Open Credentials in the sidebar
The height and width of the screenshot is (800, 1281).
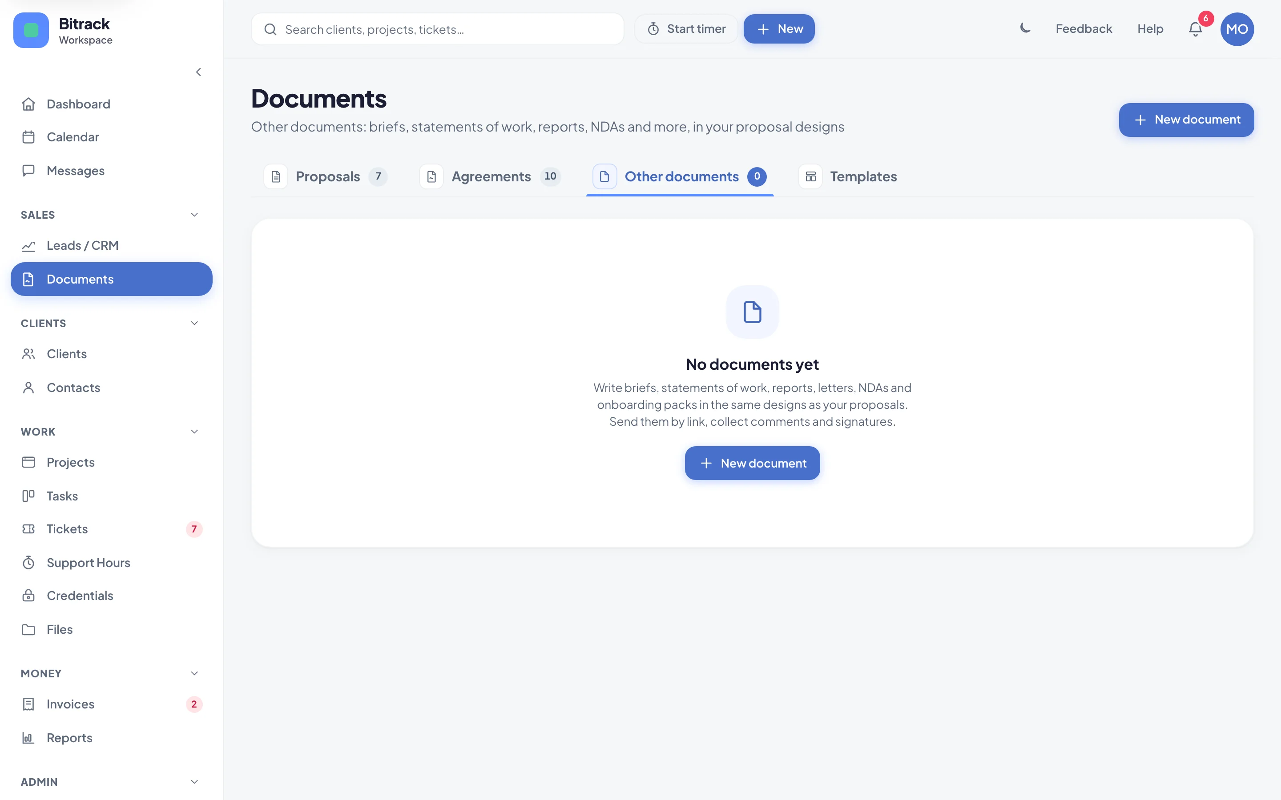click(111, 596)
